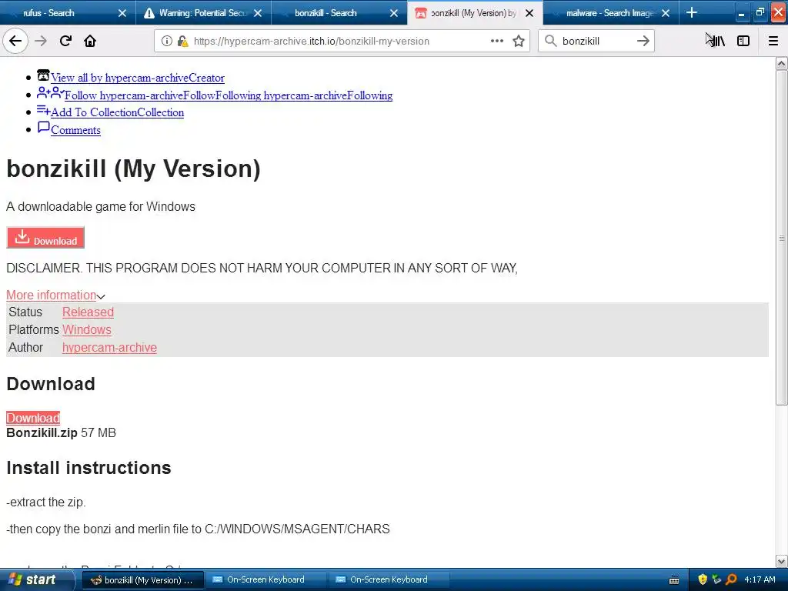The image size is (788, 591).
Task: Open View all by hypercam-archive link
Action: coord(137,78)
